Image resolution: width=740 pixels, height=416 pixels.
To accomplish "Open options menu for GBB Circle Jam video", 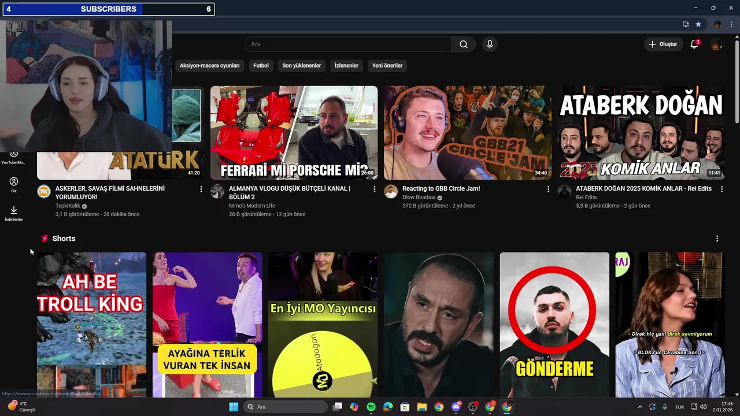I will click(548, 189).
